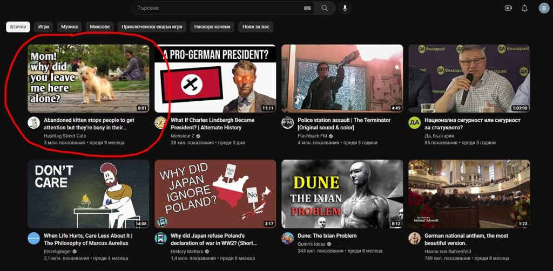Open Flashback FM channel avatar icon
This screenshot has height=271, width=553.
287,122
